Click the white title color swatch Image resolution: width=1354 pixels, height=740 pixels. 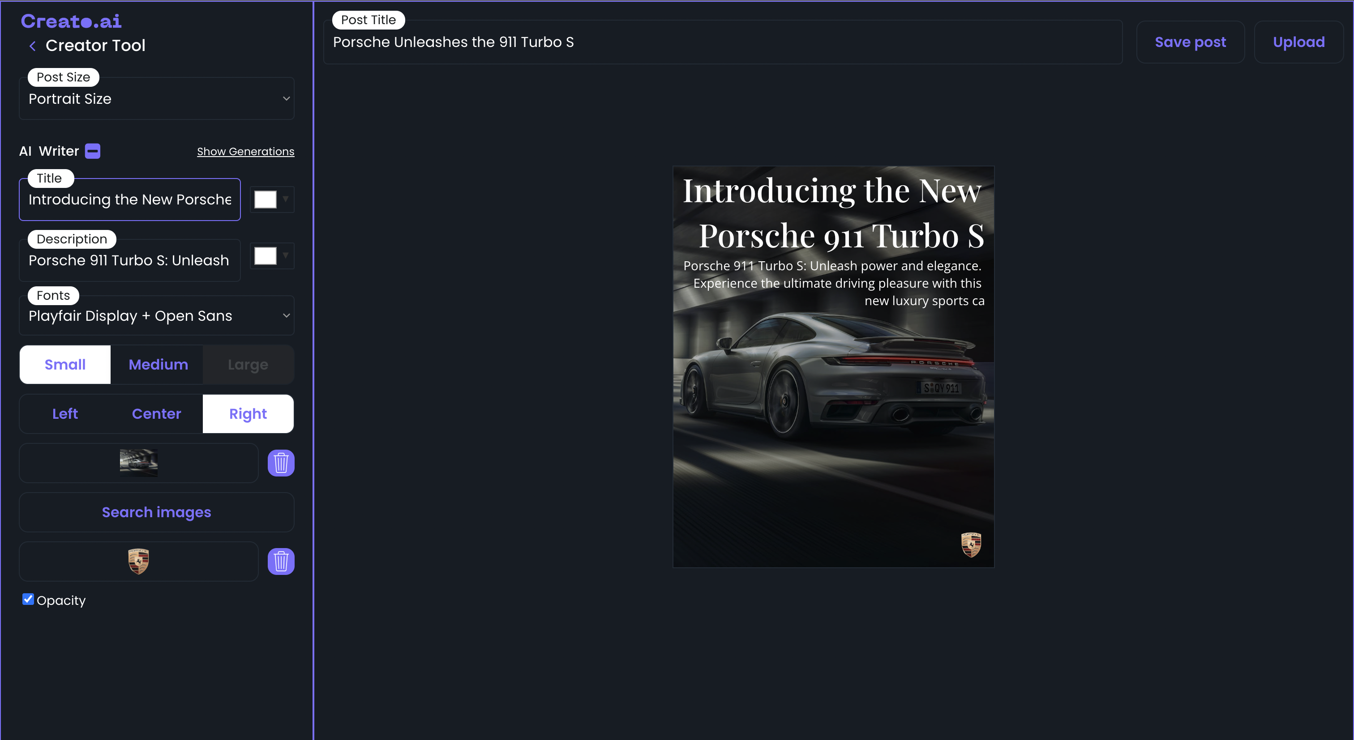point(266,200)
